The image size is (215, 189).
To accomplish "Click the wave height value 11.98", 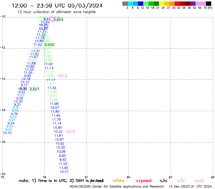I will tap(54, 104).
